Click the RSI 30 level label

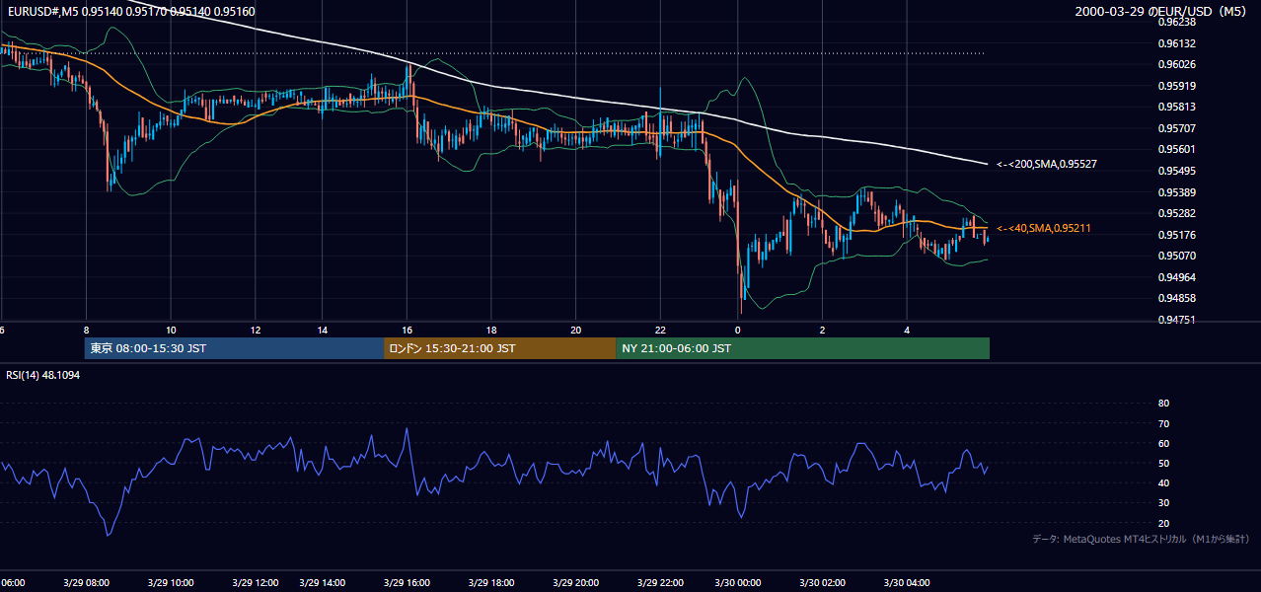(1163, 503)
